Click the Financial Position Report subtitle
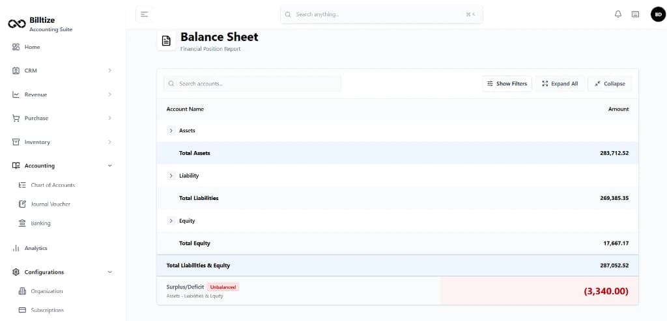Image resolution: width=667 pixels, height=321 pixels. (x=210, y=49)
